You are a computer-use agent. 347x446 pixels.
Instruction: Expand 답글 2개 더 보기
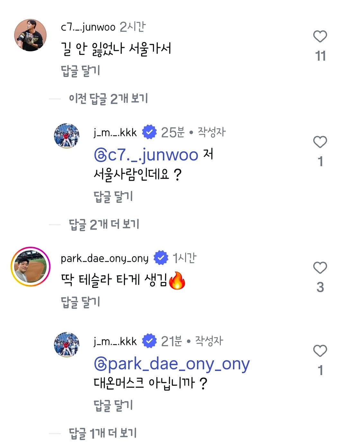(104, 224)
